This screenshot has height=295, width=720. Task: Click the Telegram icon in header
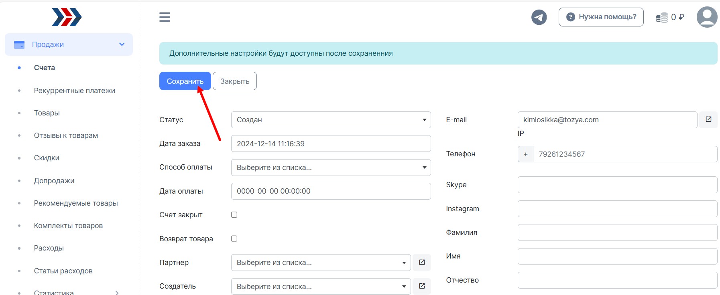(x=539, y=17)
